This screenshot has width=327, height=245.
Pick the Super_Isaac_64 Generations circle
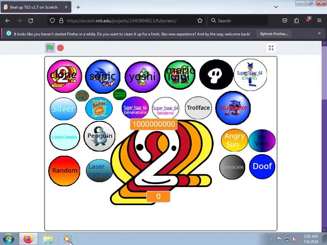point(135,108)
